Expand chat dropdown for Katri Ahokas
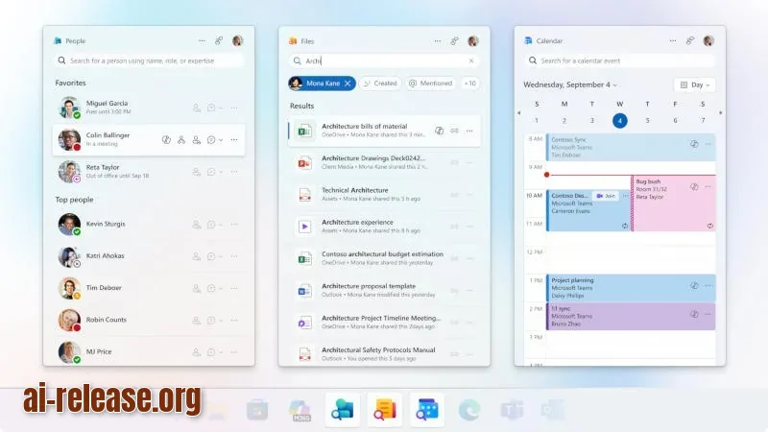 pos(221,256)
